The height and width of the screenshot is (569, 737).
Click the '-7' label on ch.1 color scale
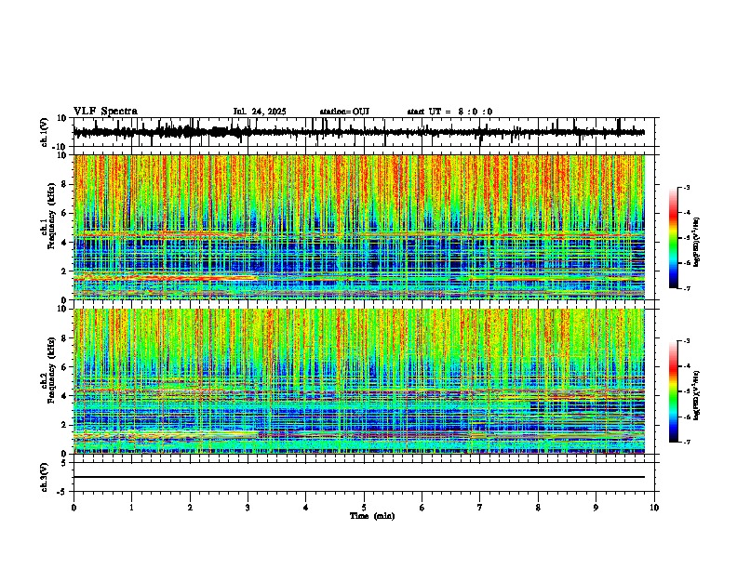(687, 289)
